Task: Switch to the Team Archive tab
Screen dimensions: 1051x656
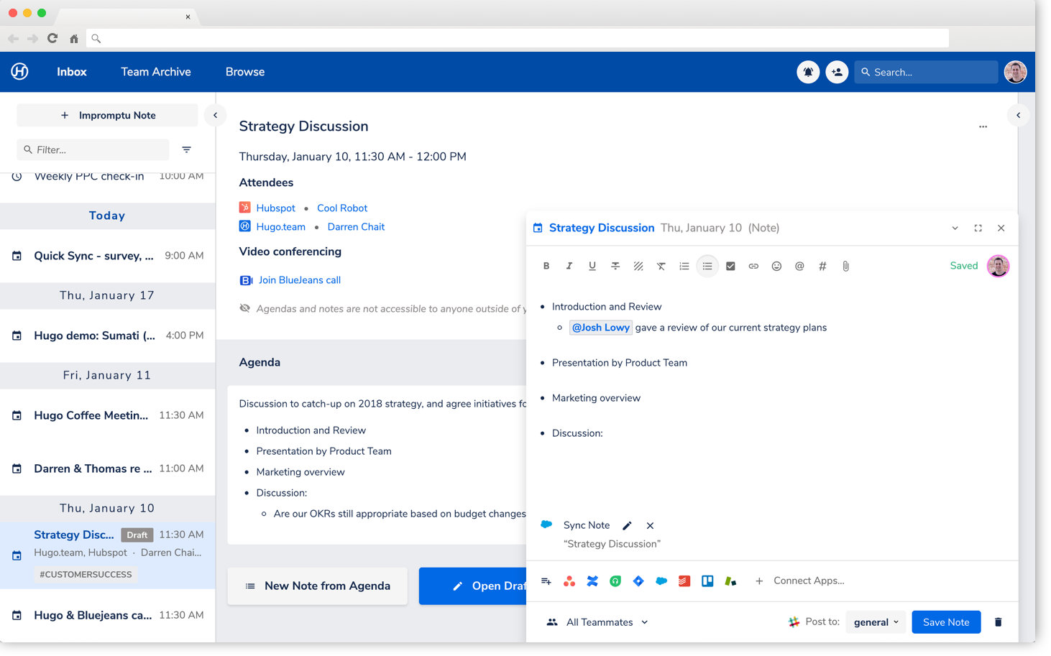Action: coord(156,72)
